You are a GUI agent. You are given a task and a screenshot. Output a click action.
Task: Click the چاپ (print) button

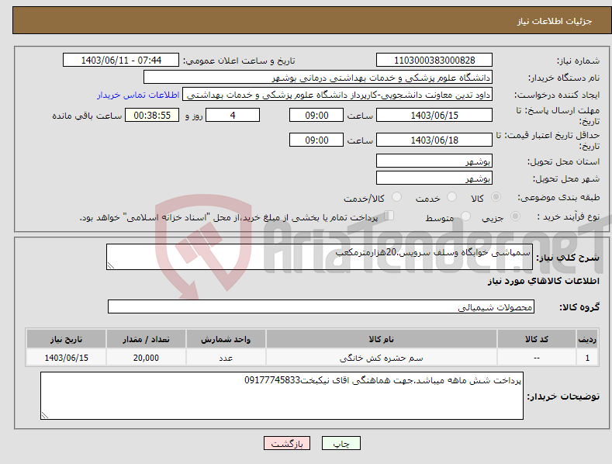341,443
